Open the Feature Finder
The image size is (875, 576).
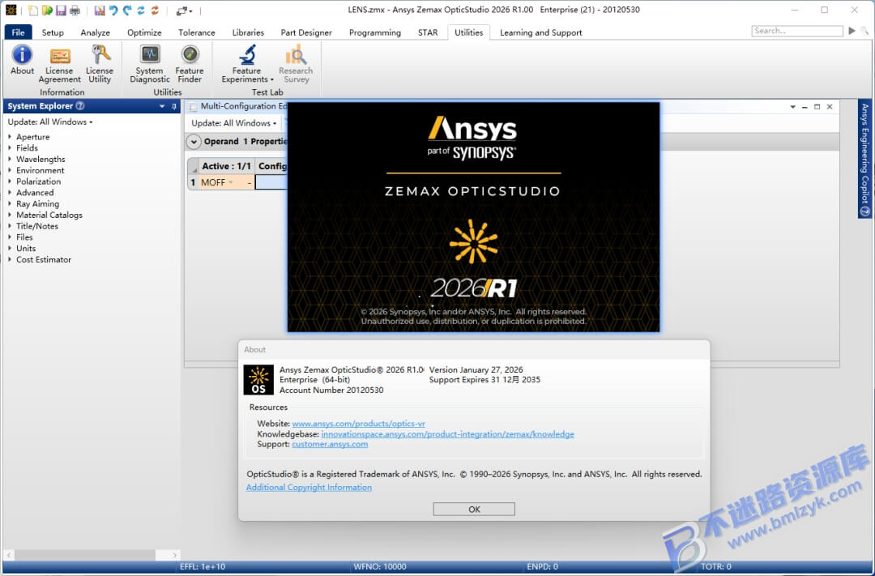tap(190, 65)
